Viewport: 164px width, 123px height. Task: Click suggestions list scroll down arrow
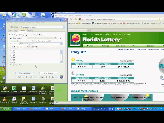61,62
